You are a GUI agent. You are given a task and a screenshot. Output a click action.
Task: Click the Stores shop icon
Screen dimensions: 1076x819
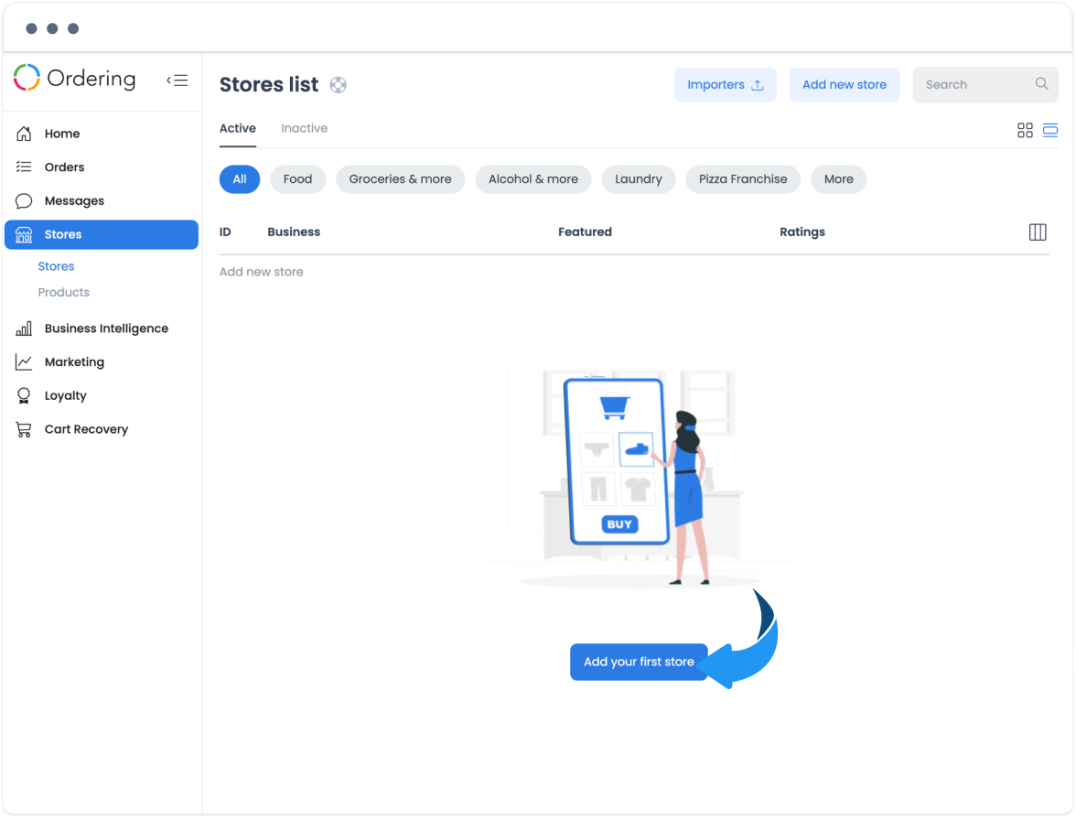tap(24, 235)
